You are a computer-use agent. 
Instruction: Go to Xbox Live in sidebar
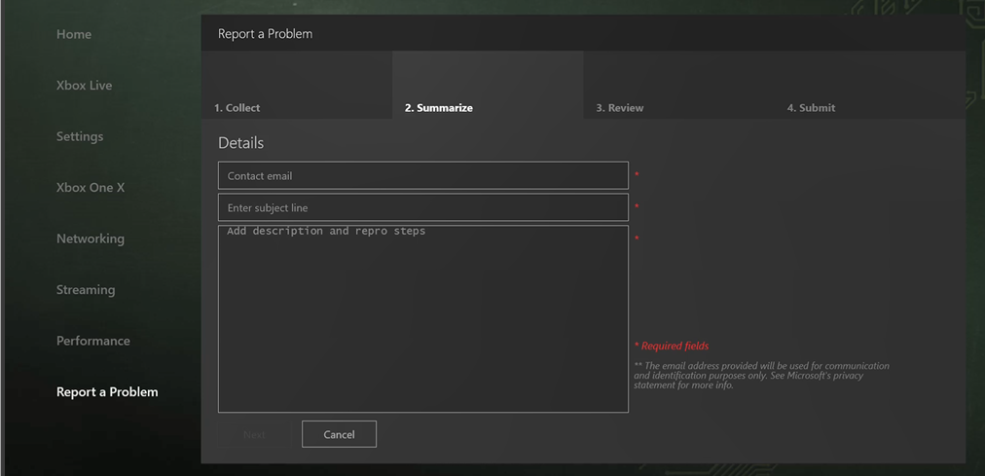pos(84,86)
